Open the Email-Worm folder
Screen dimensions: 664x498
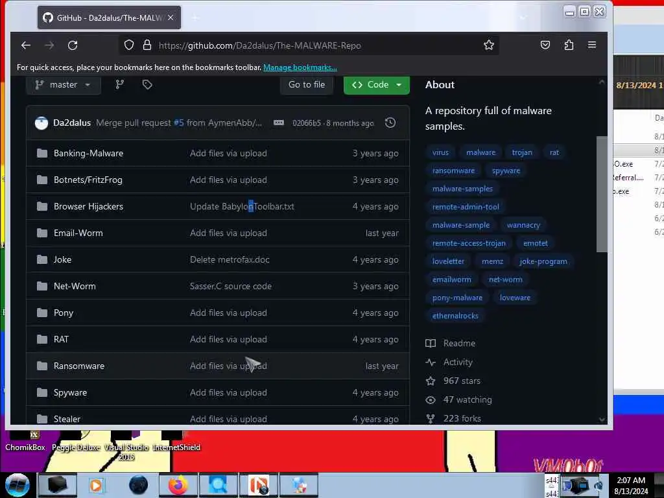(78, 233)
